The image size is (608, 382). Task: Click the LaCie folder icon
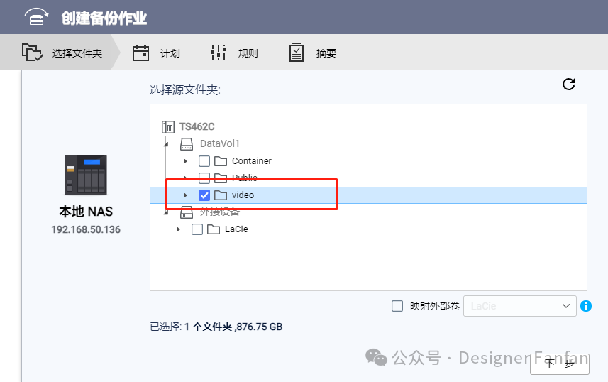click(x=213, y=229)
